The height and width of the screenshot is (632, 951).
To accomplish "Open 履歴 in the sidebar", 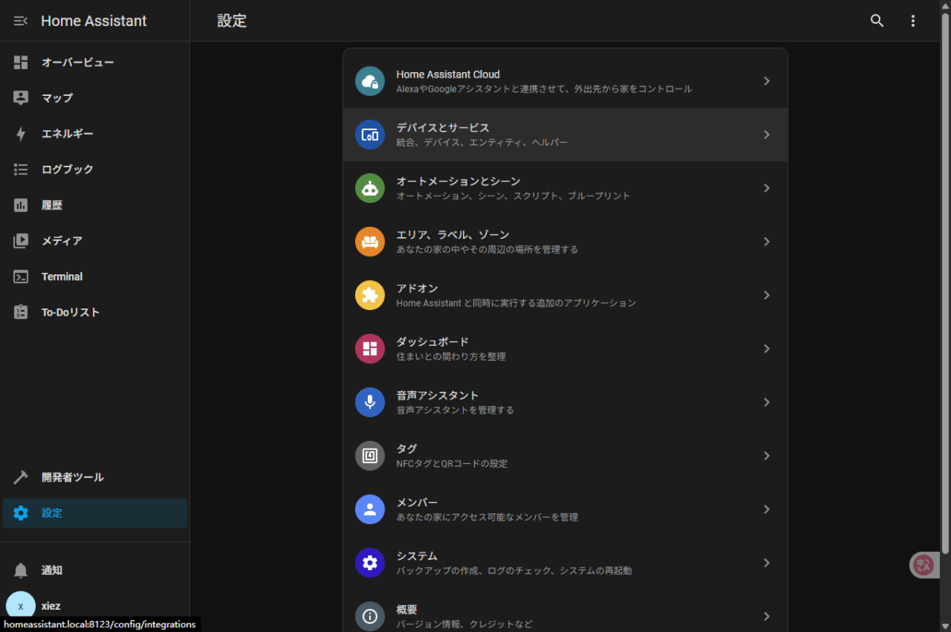I will 95,205.
